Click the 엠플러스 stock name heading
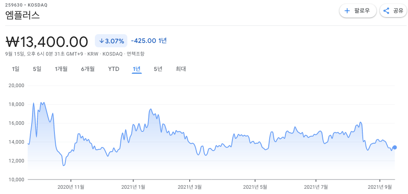 22,15
